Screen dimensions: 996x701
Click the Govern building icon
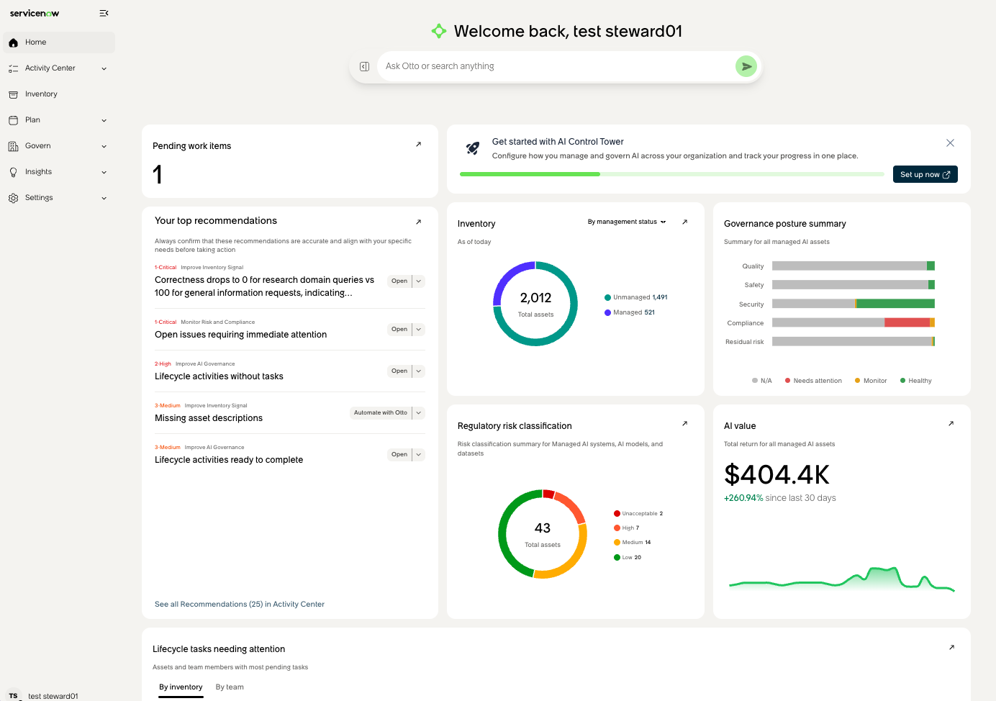point(13,146)
